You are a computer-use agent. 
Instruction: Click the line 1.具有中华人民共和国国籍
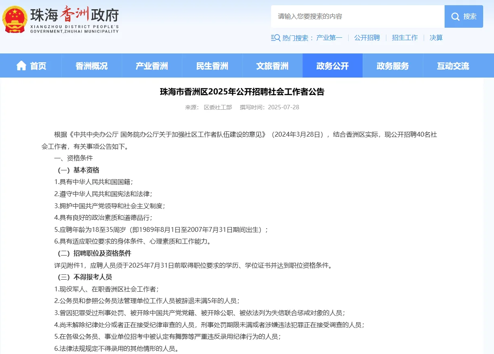point(94,182)
